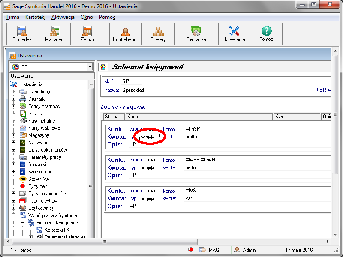Select the Kursy walutowe chart icon
343x257 pixels.
coord(23,128)
